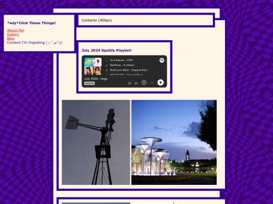
Task: Click the July 2024 Spotify Playlist! heading
Action: click(x=107, y=50)
